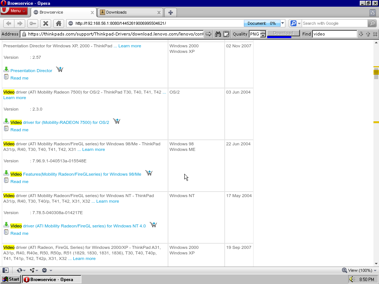379x284 pixels.
Task: Close the Downloads tab
Action: point(159,13)
